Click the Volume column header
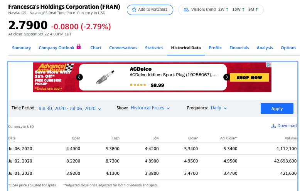 pyautogui.click(x=291, y=138)
